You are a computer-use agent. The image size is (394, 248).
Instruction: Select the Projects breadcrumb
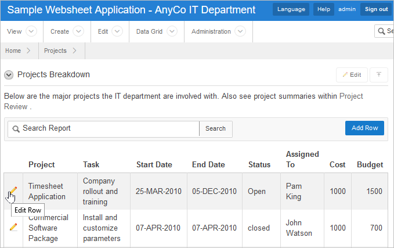[x=55, y=51]
